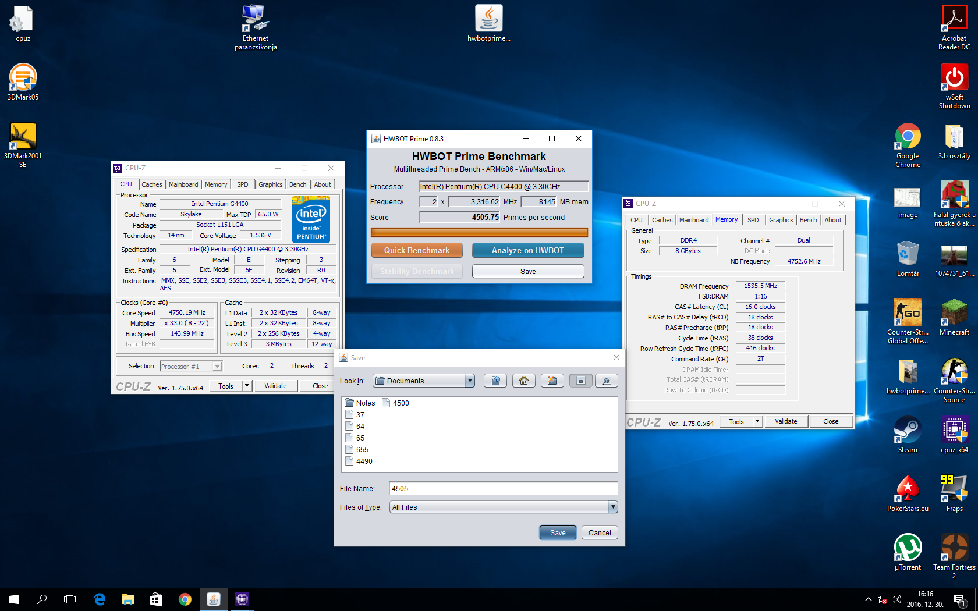Create new folder icon in Save dialog
Viewport: 978px width, 611px height.
[x=552, y=381]
